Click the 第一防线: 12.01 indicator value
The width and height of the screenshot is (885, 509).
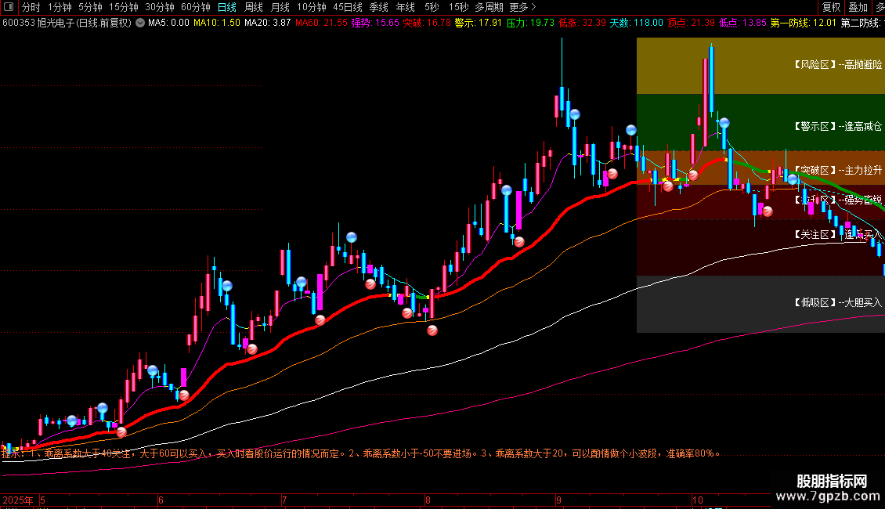(x=804, y=23)
